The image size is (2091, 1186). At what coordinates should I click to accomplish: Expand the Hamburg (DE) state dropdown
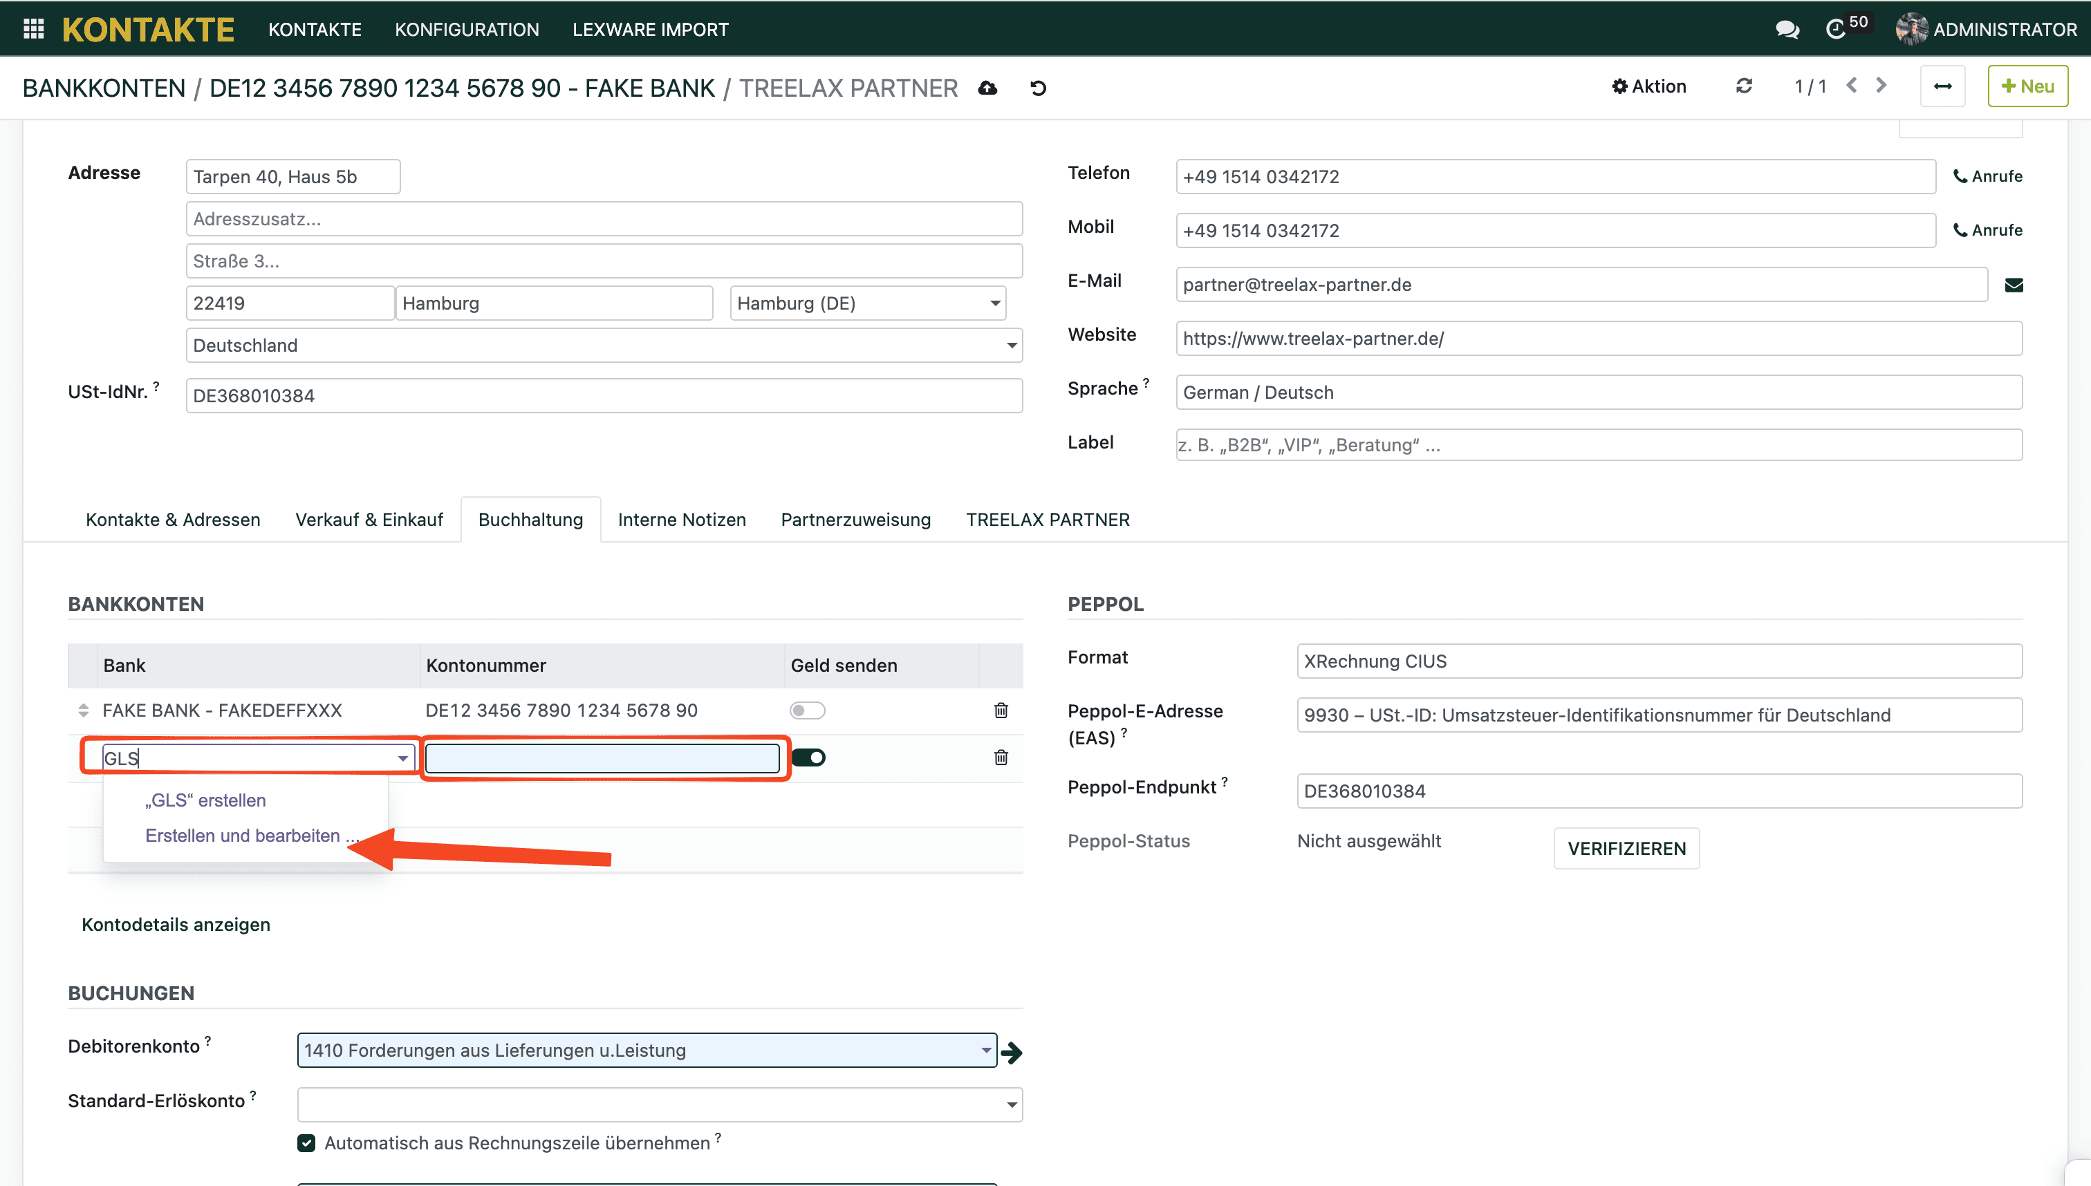[x=995, y=303]
